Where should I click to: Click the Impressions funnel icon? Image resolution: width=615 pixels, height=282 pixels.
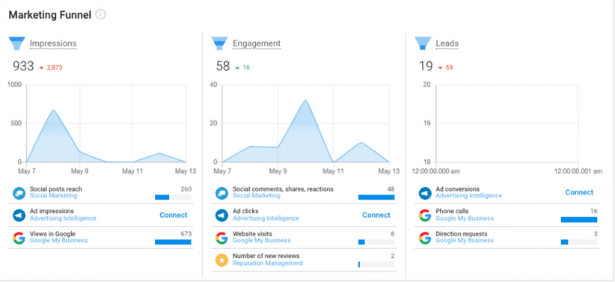[17, 43]
